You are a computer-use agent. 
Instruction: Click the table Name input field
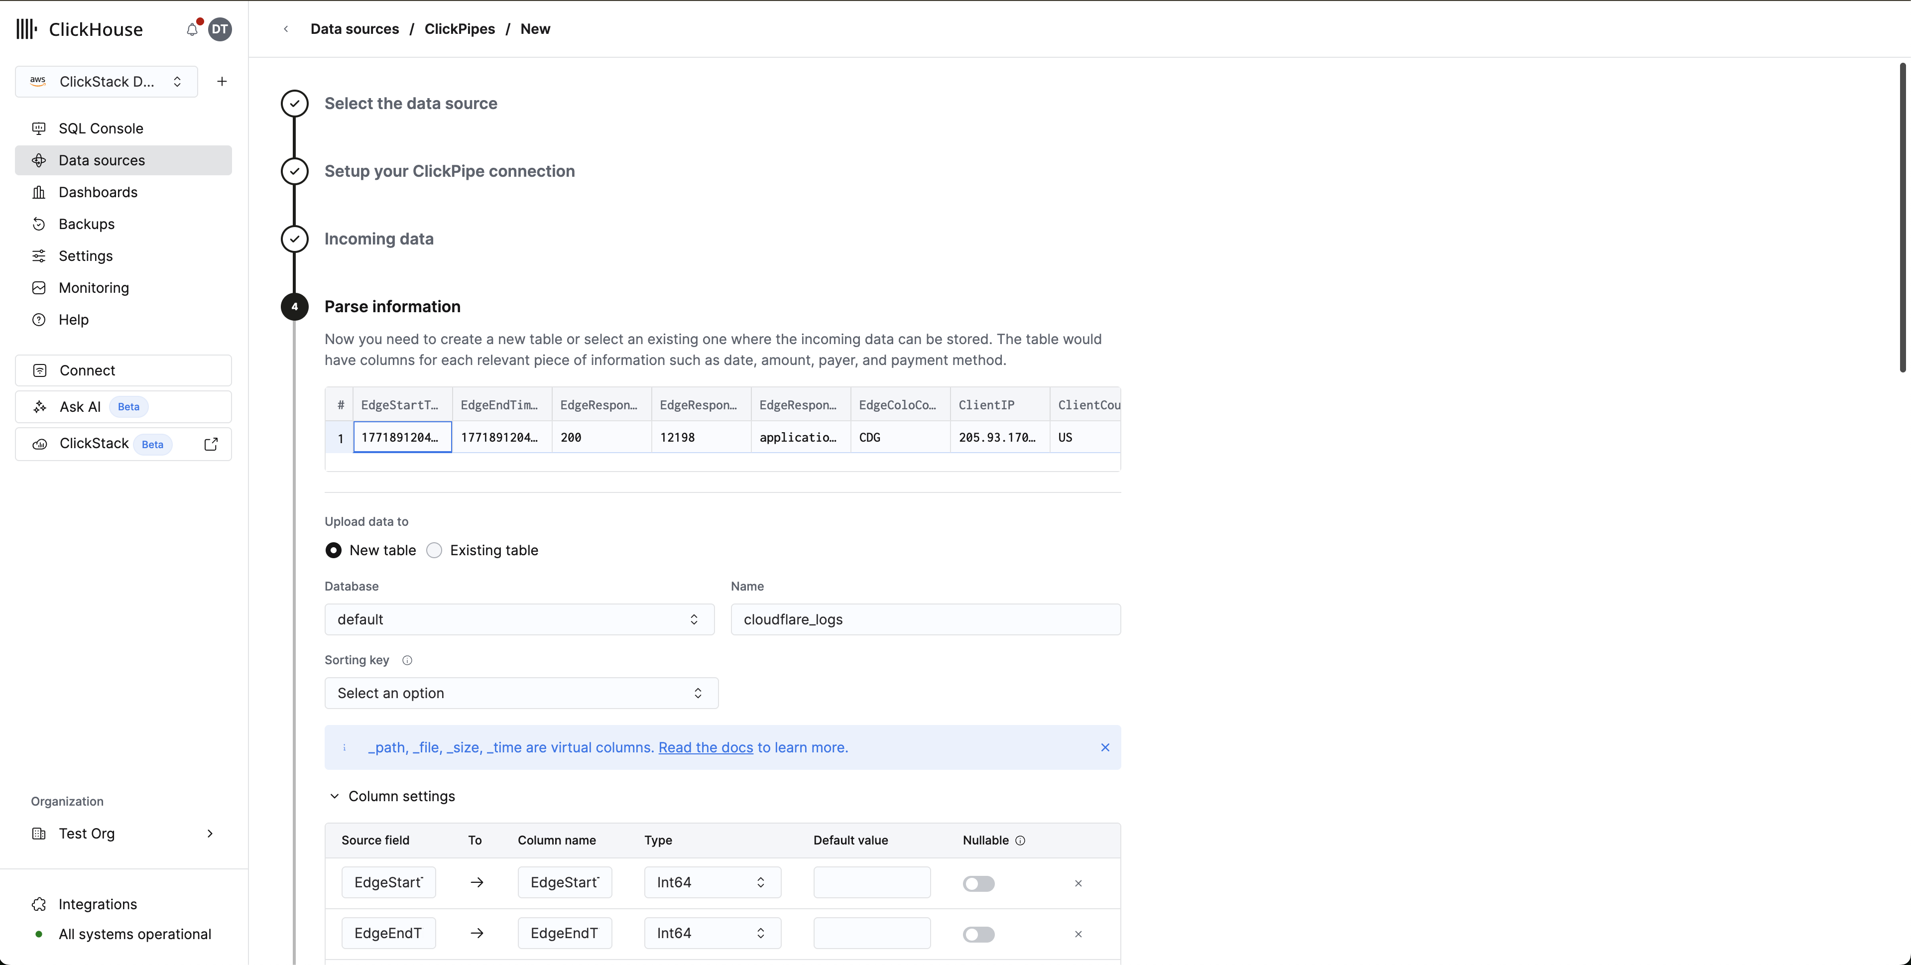click(925, 619)
